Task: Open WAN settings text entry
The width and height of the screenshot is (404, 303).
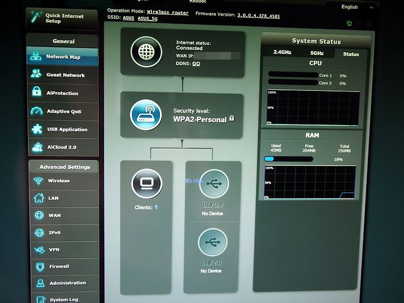Action: tap(55, 215)
